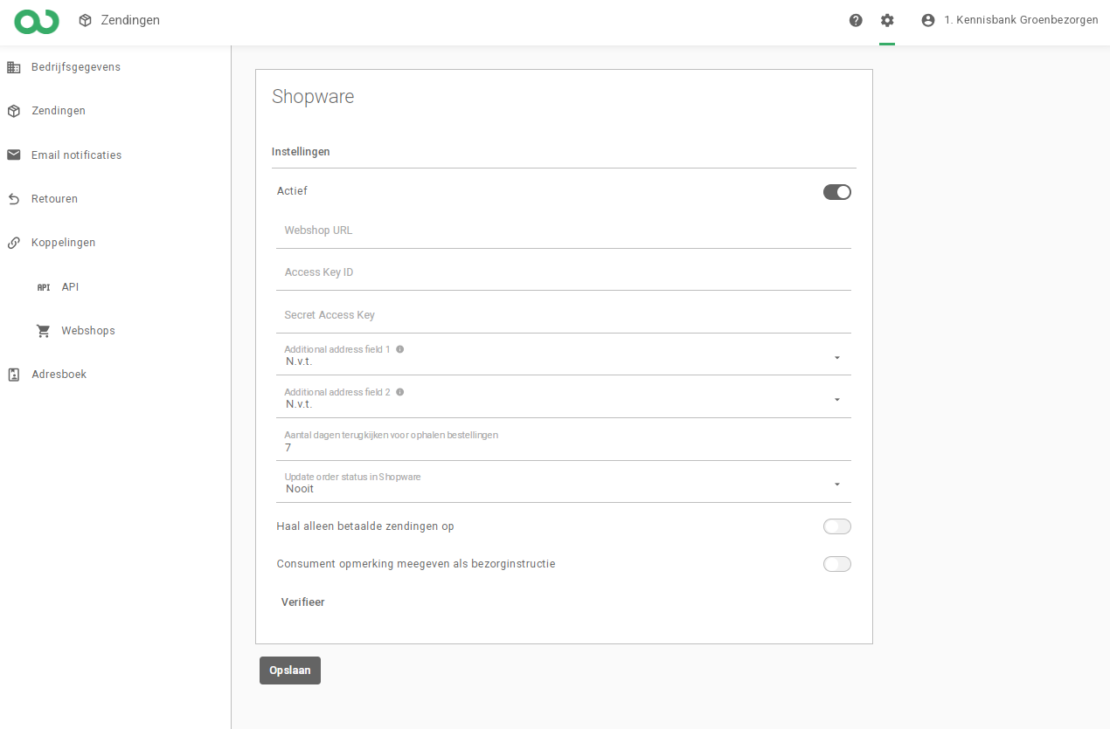Viewport: 1110px width, 729px height.
Task: Click the Retouren return arrow icon
Action: click(x=14, y=199)
